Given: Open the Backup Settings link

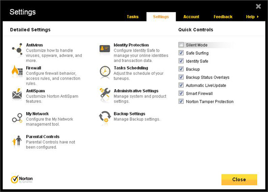Looking at the screenshot, I should coord(130,114).
